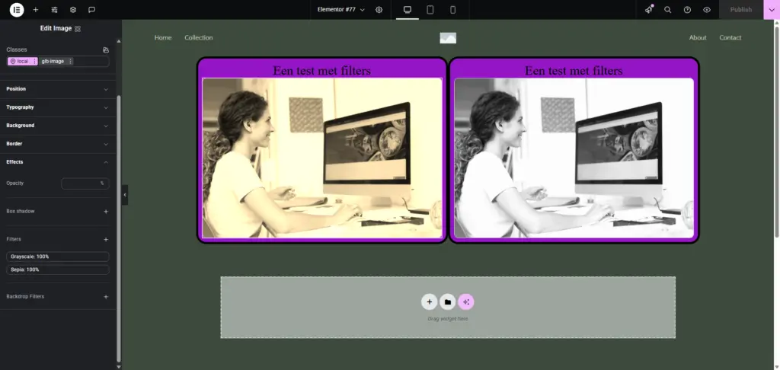Click the panel scrollbar down arrow
Viewport: 780px width, 370px height.
click(x=118, y=367)
